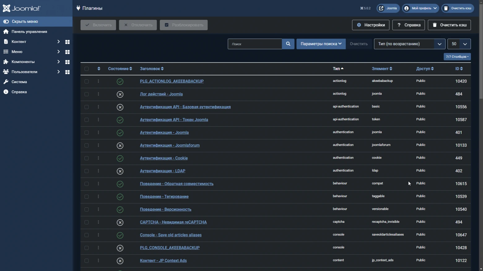Disable the Аутентификация - Cookie plugin
Image resolution: width=483 pixels, height=271 pixels.
pyautogui.click(x=120, y=158)
